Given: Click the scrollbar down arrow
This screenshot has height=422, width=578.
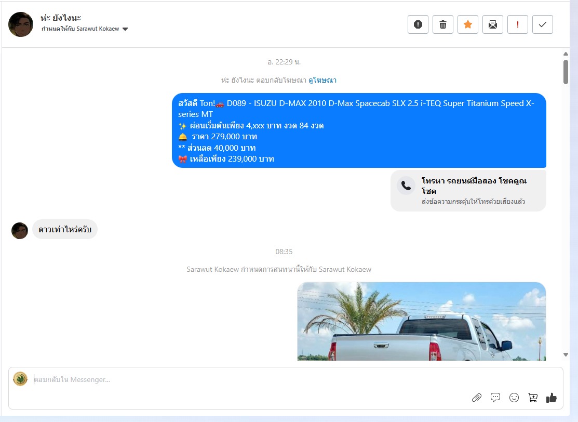Looking at the screenshot, I should pyautogui.click(x=566, y=354).
